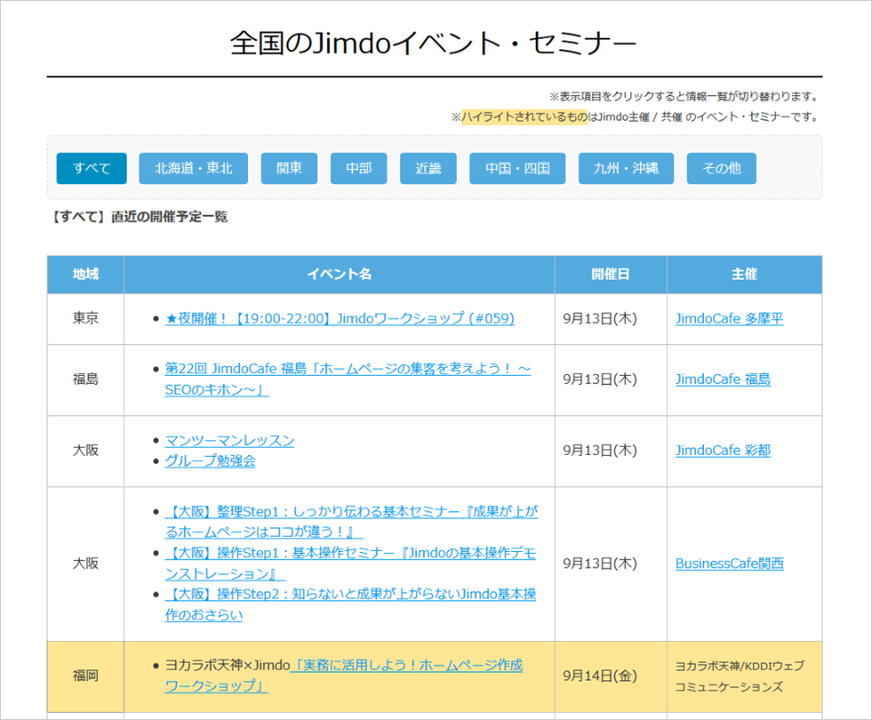Click the 地域 column header
The image size is (872, 720).
coord(85,274)
